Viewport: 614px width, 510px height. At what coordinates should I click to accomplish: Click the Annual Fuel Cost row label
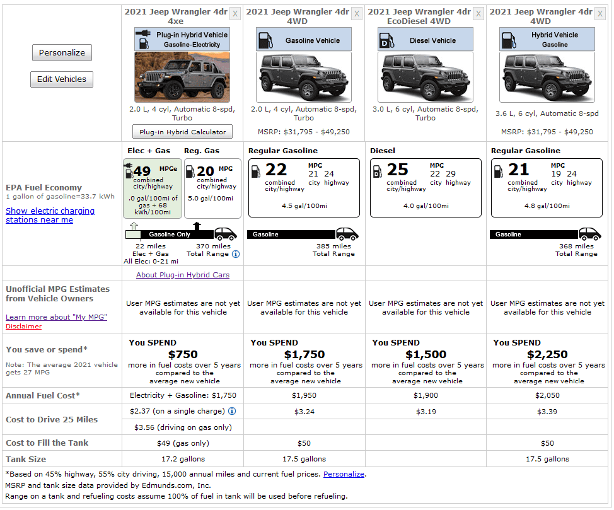point(43,396)
